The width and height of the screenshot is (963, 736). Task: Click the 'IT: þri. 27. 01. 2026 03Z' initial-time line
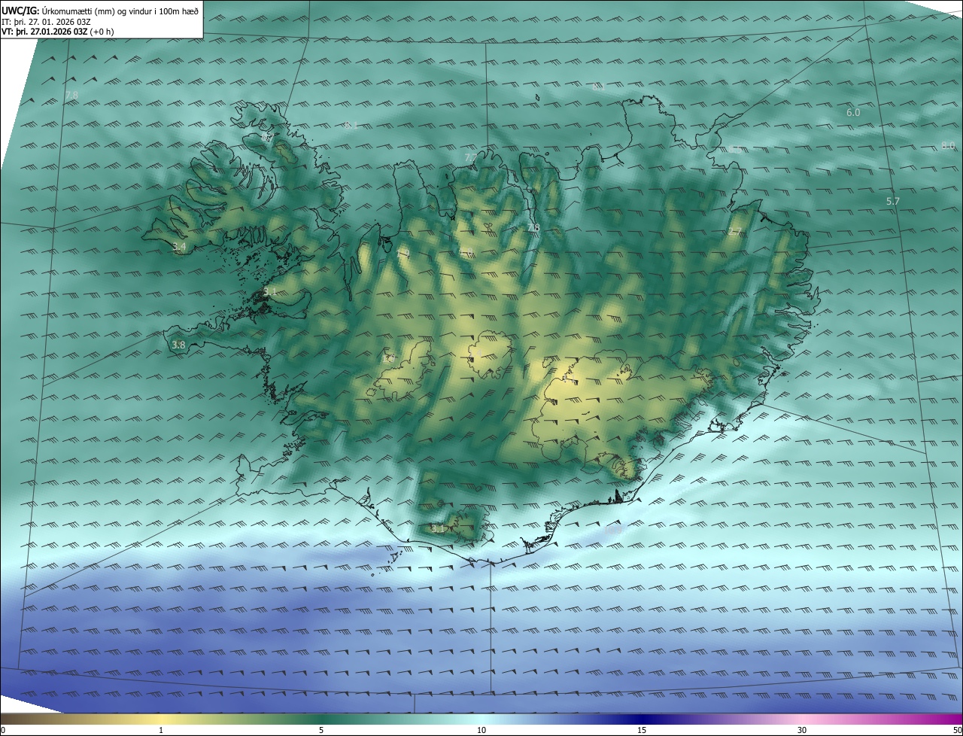pyautogui.click(x=46, y=21)
